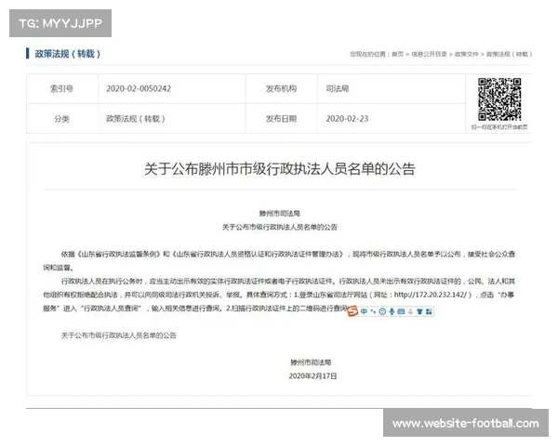Select the 政策法规（转载） section heading
This screenshot has width=558, height=446.
[x=67, y=54]
